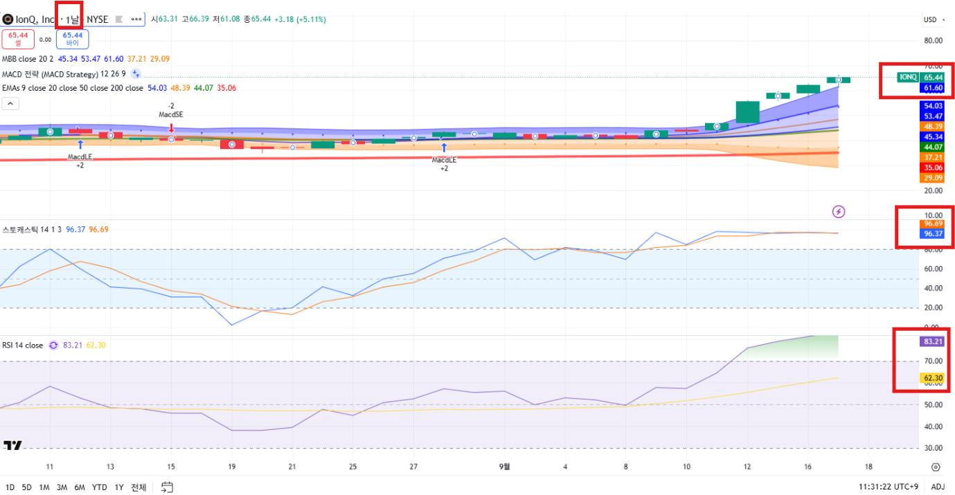Image resolution: width=955 pixels, height=495 pixels.
Task: Select the 전체 all-time range
Action: point(139,487)
